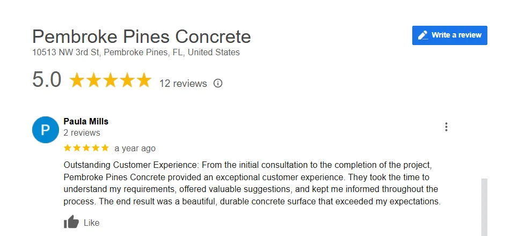Click the small stars on Paula's review
This screenshot has height=236, width=518.
pos(86,147)
